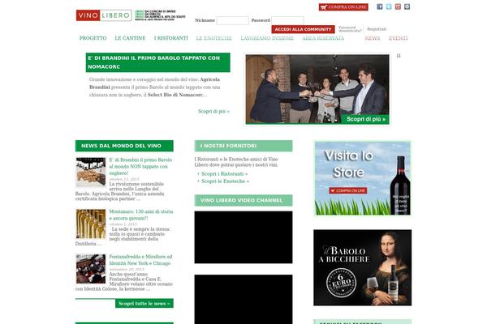Screen dimensions: 487x324
Task: Open the Fontanafredda e Mirafiore news link
Action: pyautogui.click(x=140, y=260)
